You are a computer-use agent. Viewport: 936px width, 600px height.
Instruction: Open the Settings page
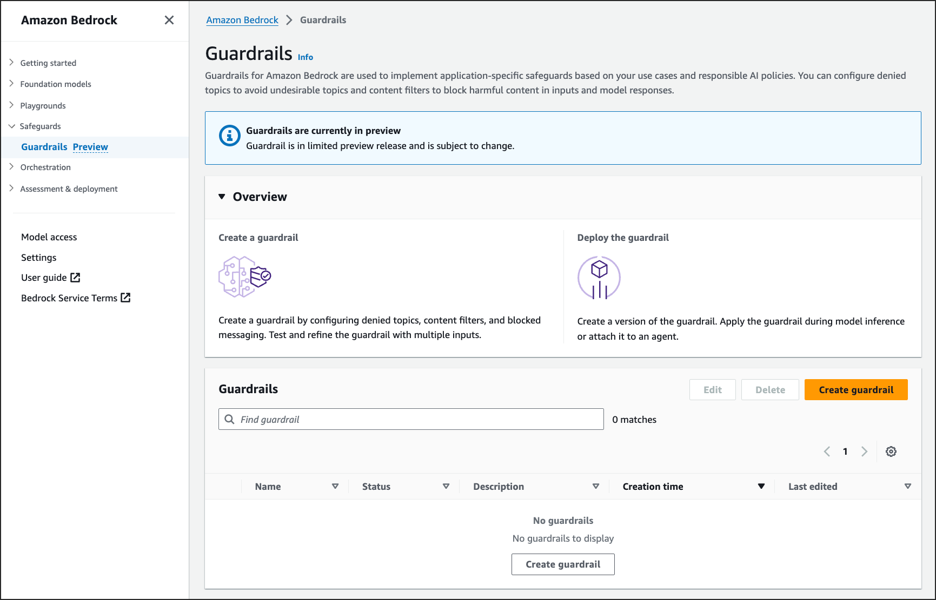tap(38, 258)
